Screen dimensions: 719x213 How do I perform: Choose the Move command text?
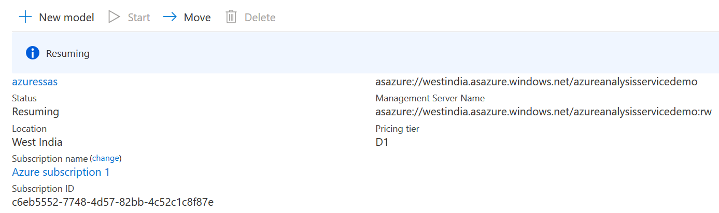pyautogui.click(x=197, y=18)
